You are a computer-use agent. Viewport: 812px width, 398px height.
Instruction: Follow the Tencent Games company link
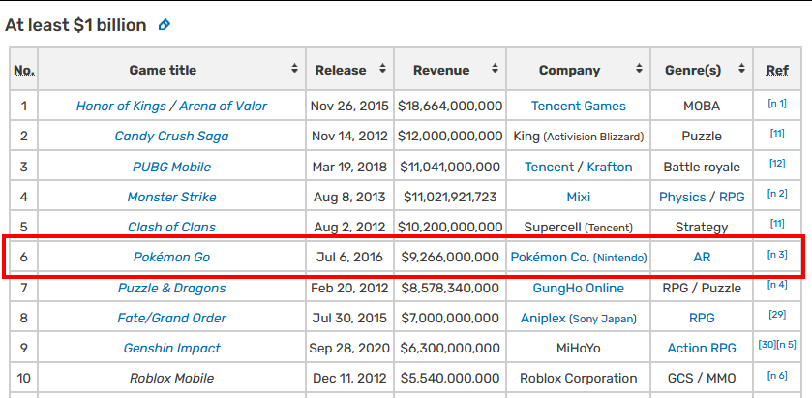click(579, 107)
